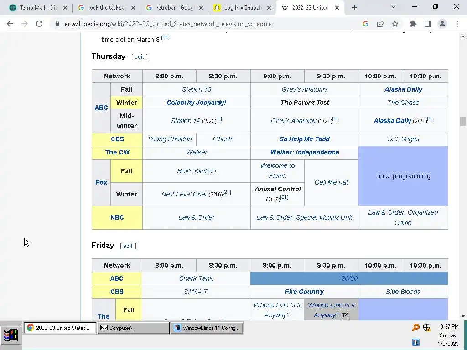Viewport: 467px width, 350px height.
Task: Click the browser forward arrow
Action: (x=25, y=24)
